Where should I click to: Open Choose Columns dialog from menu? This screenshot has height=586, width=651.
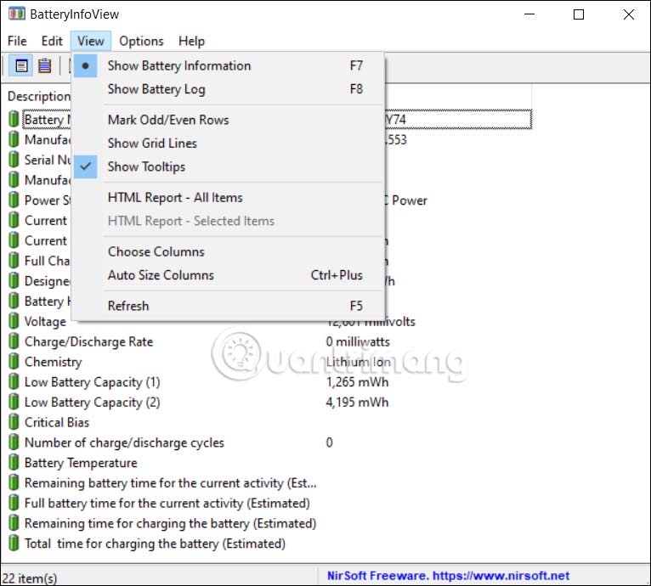point(228,251)
